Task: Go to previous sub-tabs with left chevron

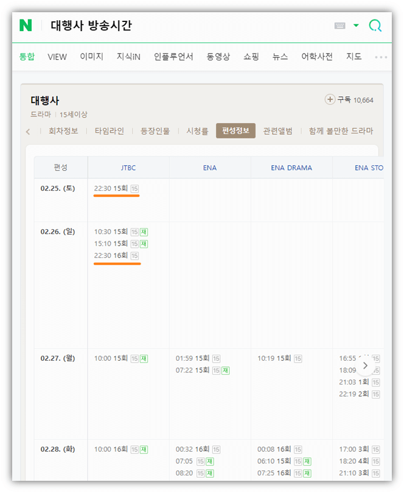Action: click(28, 132)
